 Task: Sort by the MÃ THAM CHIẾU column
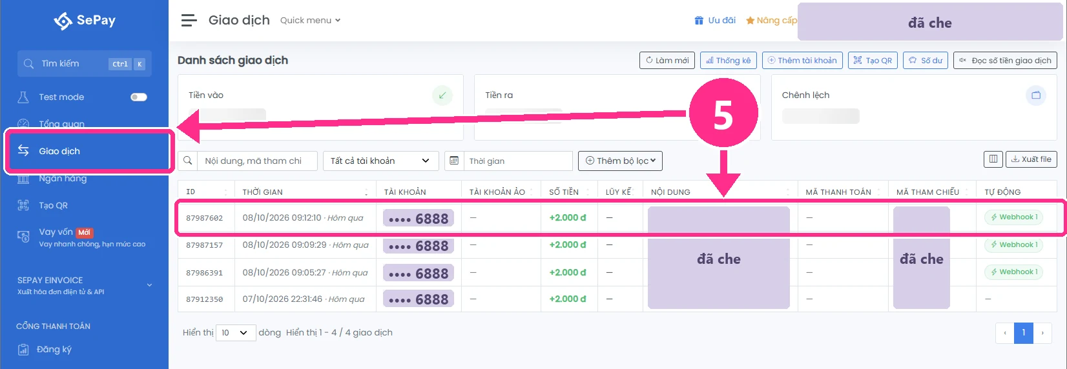pyautogui.click(x=931, y=192)
